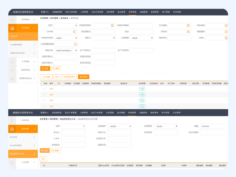Viewport: 236px width, 177px height.
Task: Toggle the 全选 select-all checkbox in table header
Action: (42, 83)
